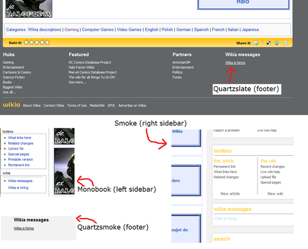Open the de Halopedia thumbnail image
This screenshot has width=308, height=249.
coord(64,136)
